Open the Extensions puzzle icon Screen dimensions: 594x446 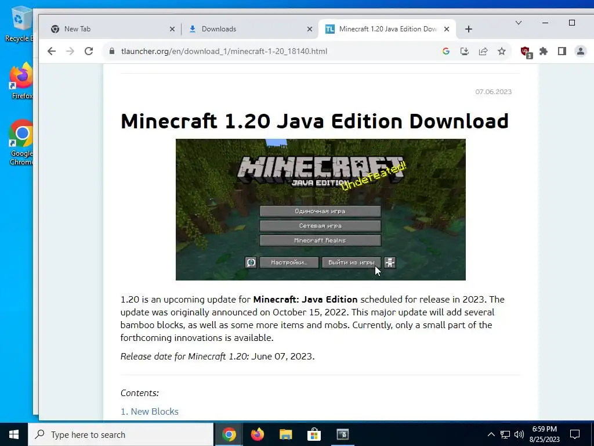tap(544, 51)
